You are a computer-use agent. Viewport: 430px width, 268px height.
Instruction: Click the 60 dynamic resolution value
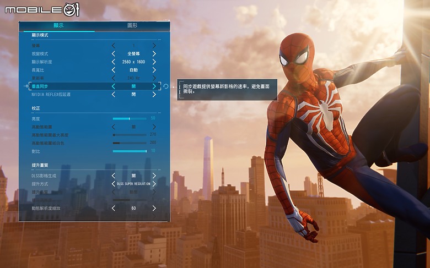pos(133,209)
